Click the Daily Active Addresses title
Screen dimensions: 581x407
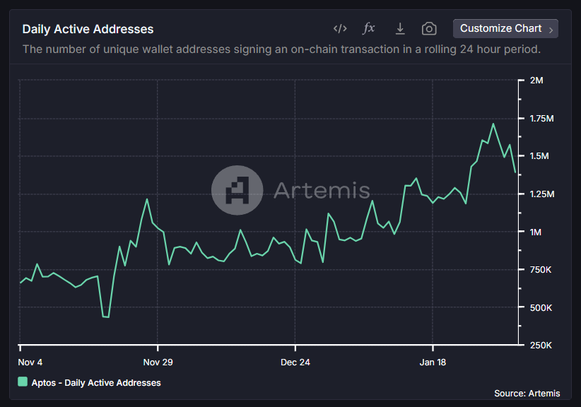click(x=88, y=29)
